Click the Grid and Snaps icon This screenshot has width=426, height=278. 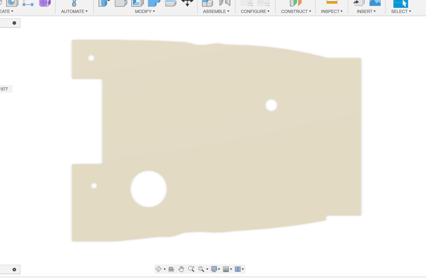(226, 269)
